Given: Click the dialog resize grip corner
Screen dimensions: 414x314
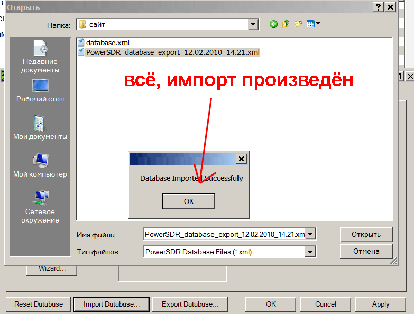Looking at the screenshot, I should (x=393, y=261).
